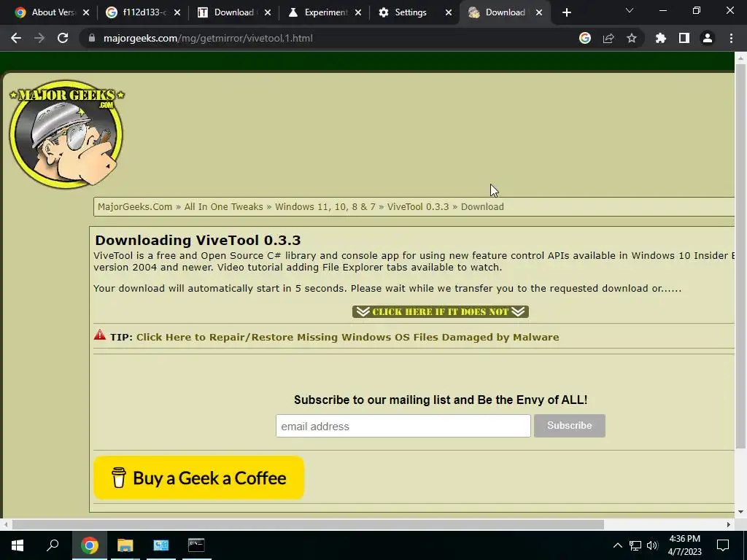The height and width of the screenshot is (560, 747).
Task: Close the active Download tab
Action: [x=539, y=12]
